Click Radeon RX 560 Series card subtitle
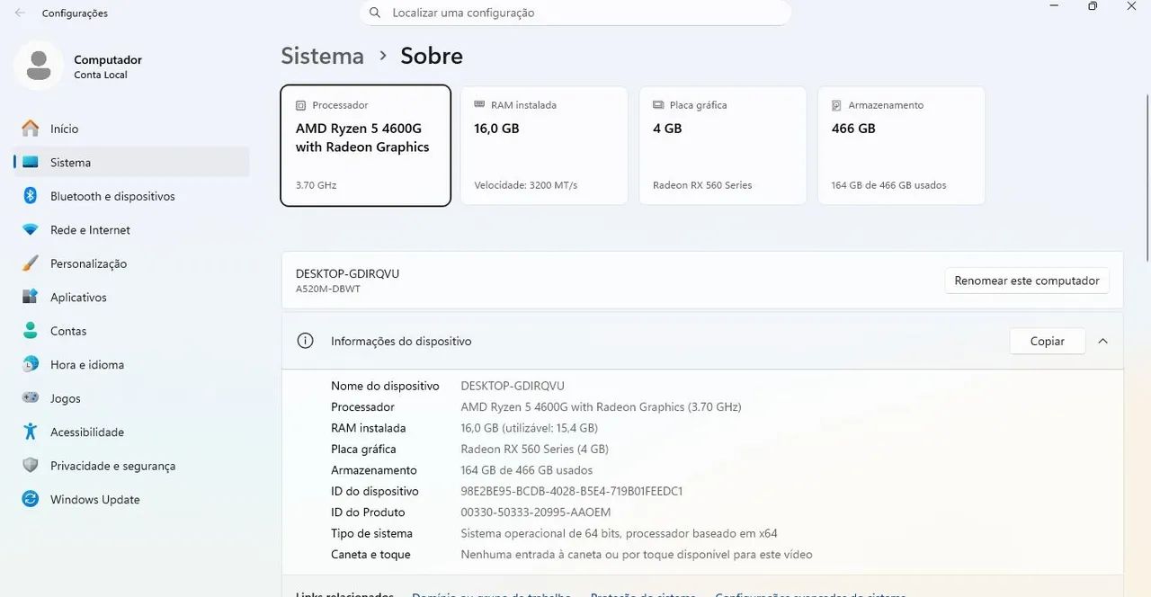Image resolution: width=1151 pixels, height=597 pixels. pyautogui.click(x=702, y=185)
